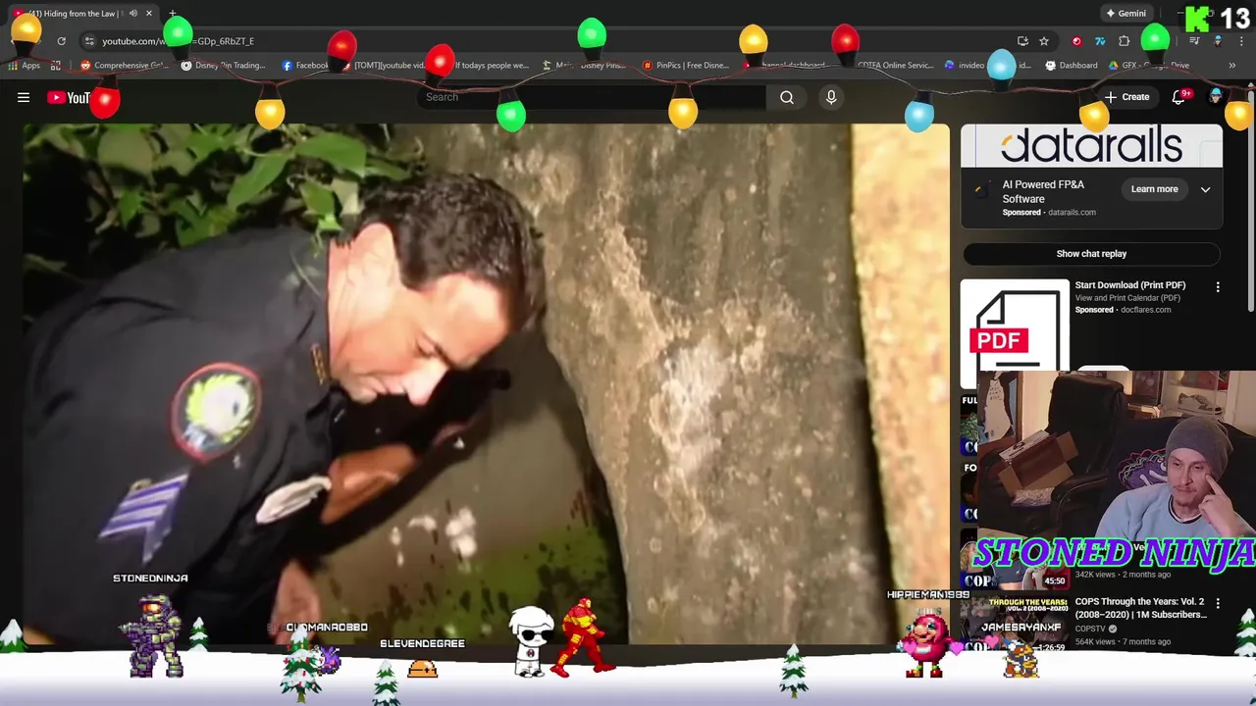The height and width of the screenshot is (706, 1256).
Task: Visit datarails.com sponsored link
Action: [1072, 212]
